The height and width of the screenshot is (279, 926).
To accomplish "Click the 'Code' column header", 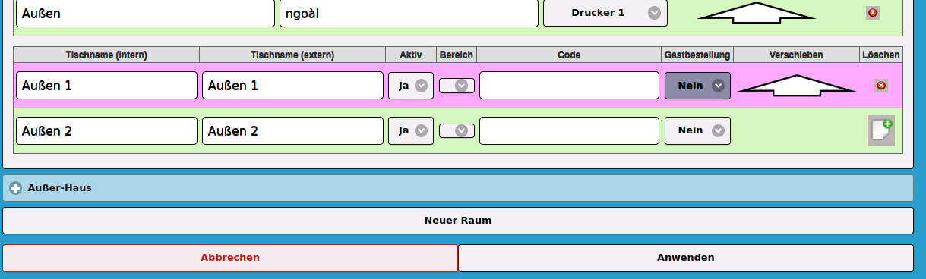I will 569,55.
